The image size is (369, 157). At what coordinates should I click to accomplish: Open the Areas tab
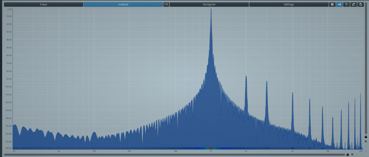[x=44, y=4]
